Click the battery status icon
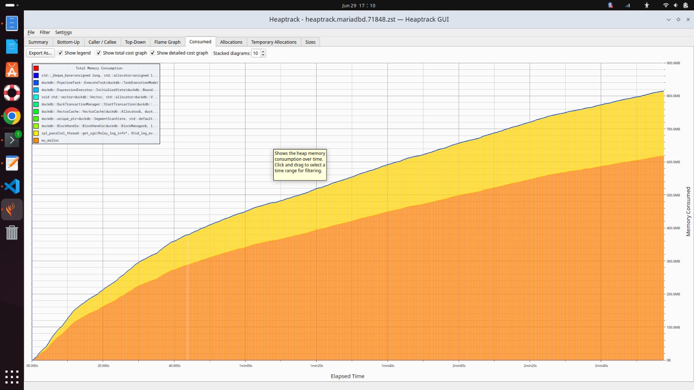The image size is (694, 390). tap(686, 5)
